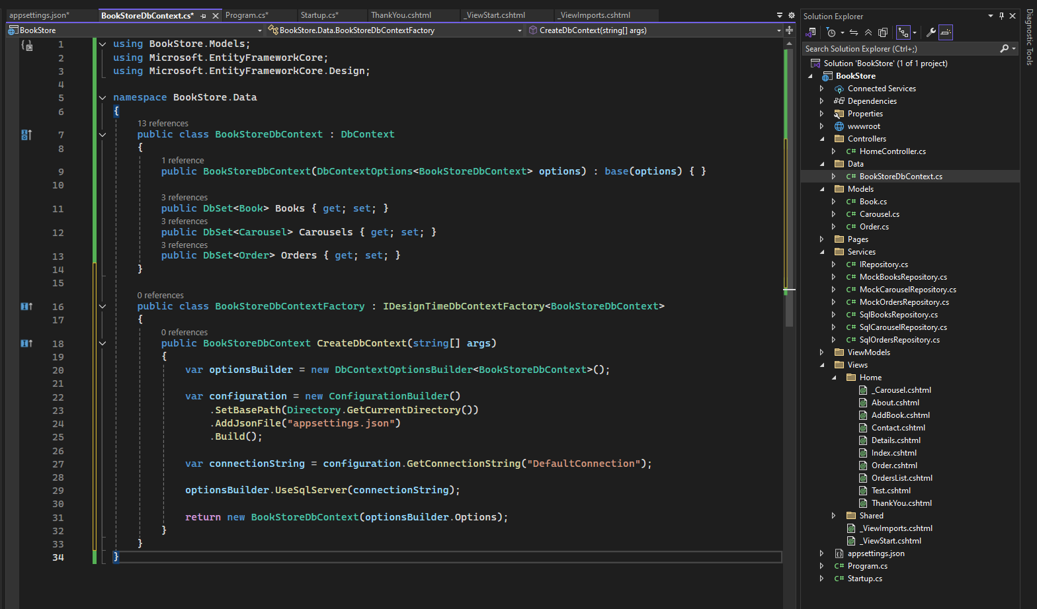Image resolution: width=1037 pixels, height=609 pixels.
Task: Collapse the Controllers folder in Solution Explorer
Action: point(822,139)
